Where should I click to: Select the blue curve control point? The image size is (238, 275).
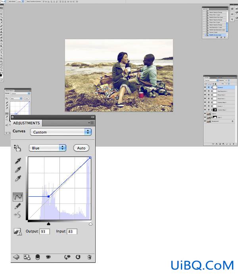click(x=48, y=197)
